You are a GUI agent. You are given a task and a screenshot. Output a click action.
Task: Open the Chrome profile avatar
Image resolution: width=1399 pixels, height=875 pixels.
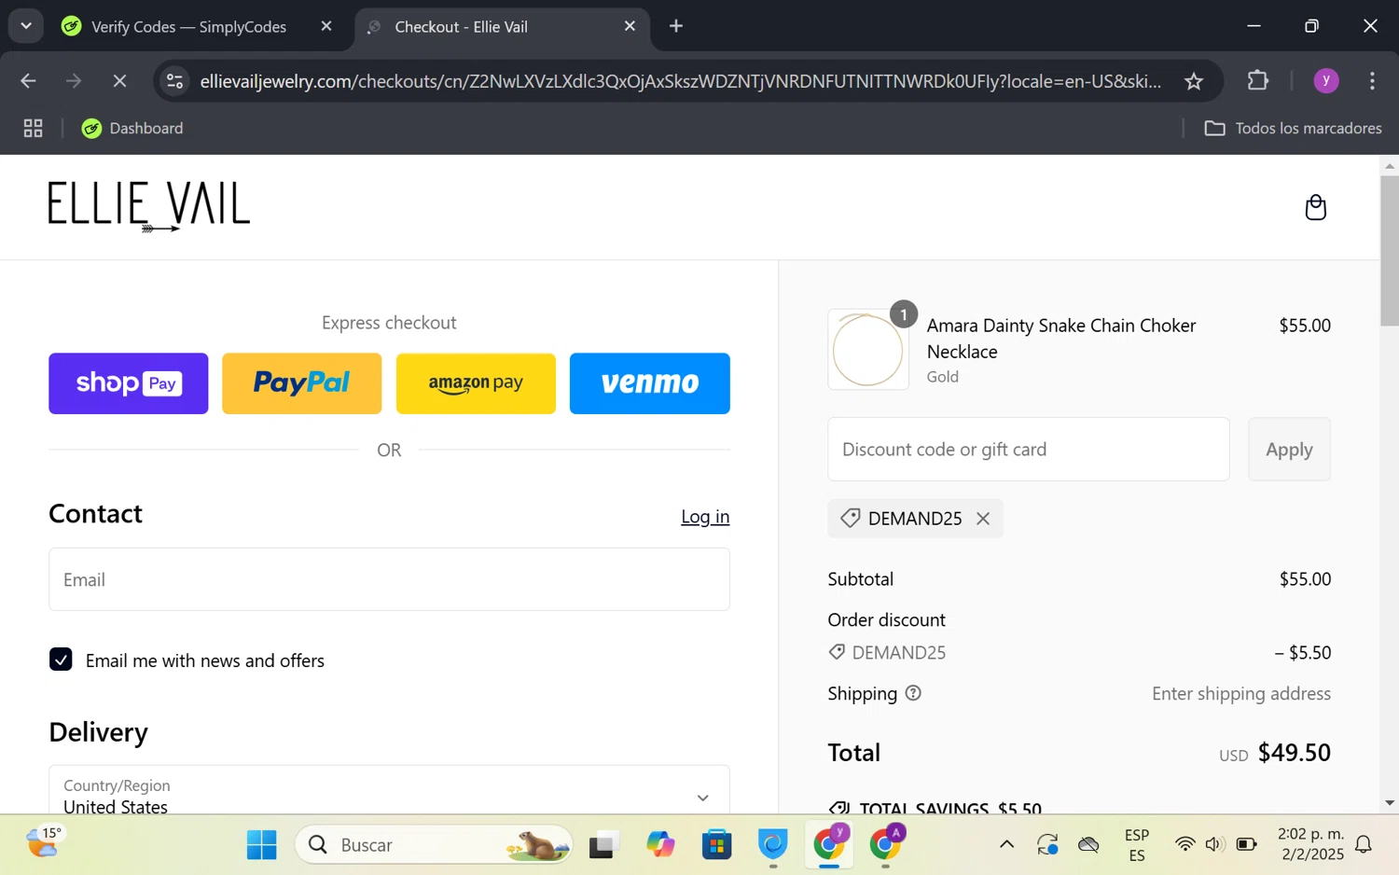pyautogui.click(x=1326, y=81)
